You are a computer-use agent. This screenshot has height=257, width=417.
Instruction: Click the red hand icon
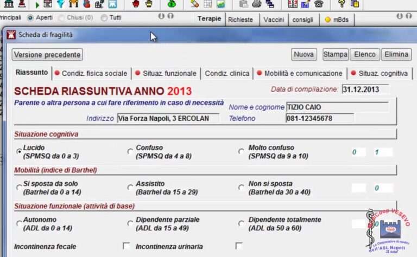pyautogui.click(x=136, y=4)
